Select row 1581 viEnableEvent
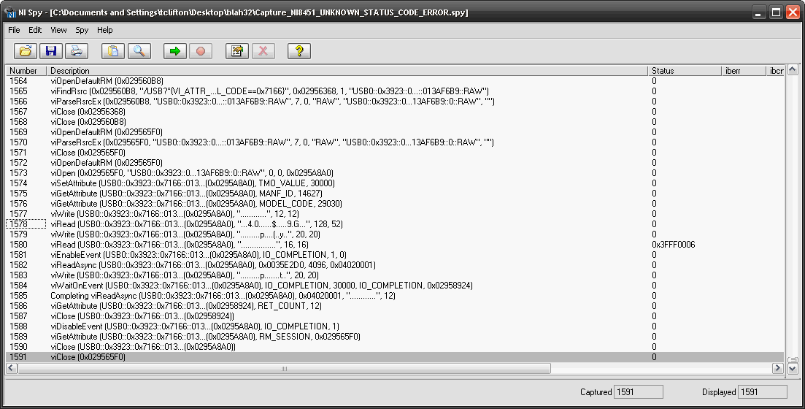 (395, 255)
